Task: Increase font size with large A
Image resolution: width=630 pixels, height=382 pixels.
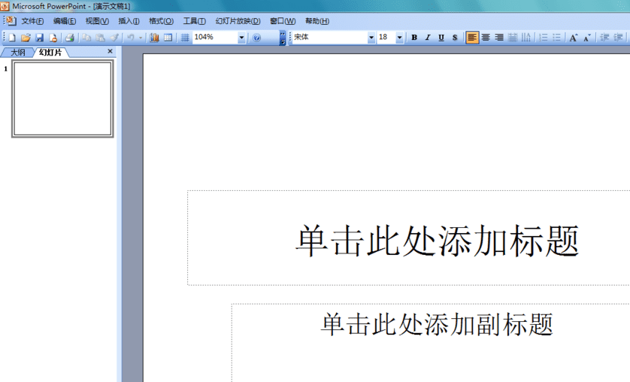Action: click(574, 38)
